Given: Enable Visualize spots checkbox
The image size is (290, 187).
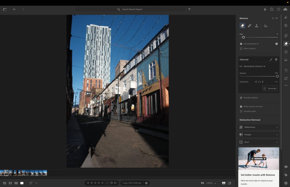Looking at the screenshot, I should pos(241,111).
